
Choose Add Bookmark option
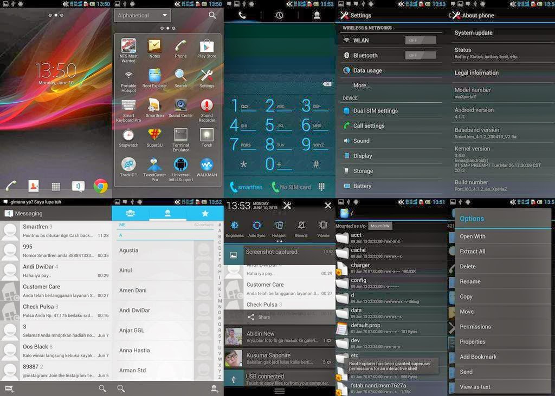[x=502, y=357]
